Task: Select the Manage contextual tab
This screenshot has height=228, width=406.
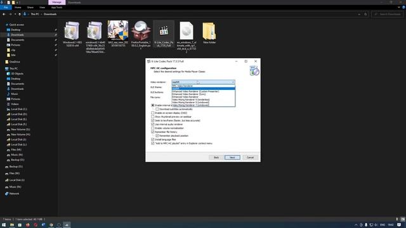Action: pyautogui.click(x=56, y=3)
